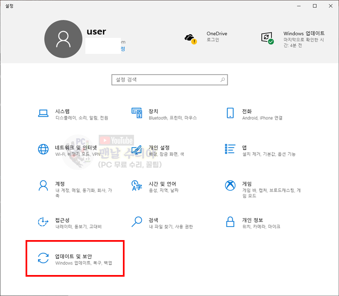Click the 장치 keyboard and speaker icon

coord(137,113)
